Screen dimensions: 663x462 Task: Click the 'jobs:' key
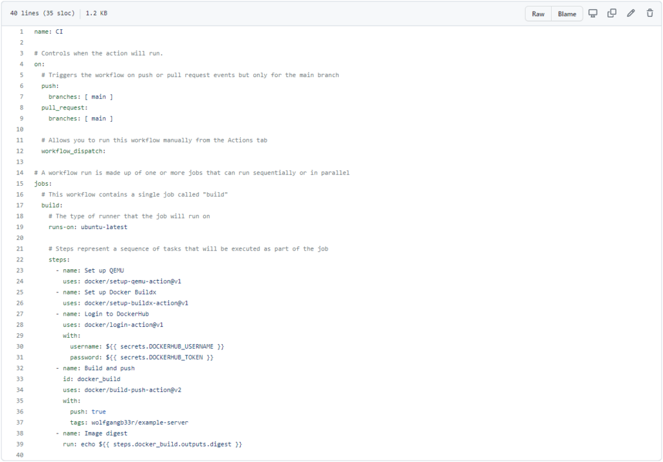pyautogui.click(x=43, y=184)
